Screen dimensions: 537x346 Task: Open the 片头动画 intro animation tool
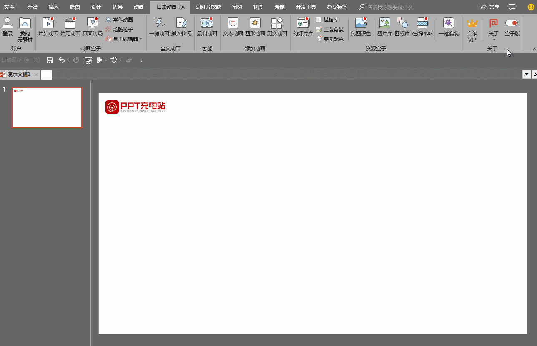click(x=48, y=27)
